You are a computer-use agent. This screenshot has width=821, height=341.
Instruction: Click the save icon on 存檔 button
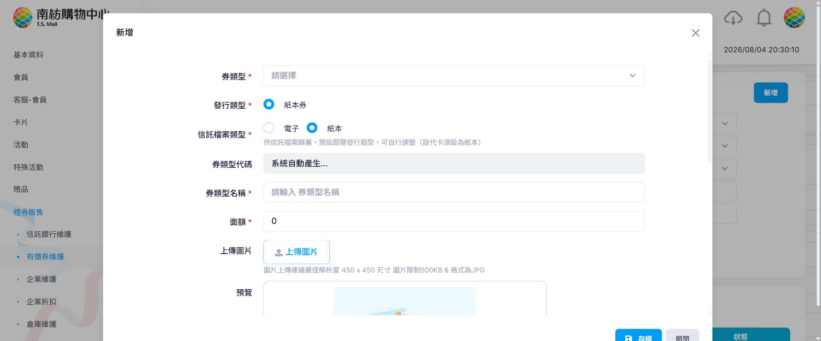coord(628,338)
